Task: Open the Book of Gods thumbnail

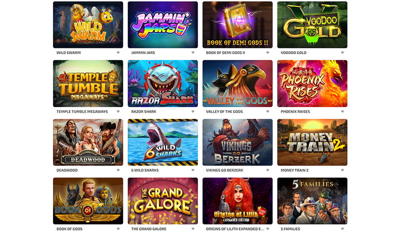Action: (x=88, y=201)
